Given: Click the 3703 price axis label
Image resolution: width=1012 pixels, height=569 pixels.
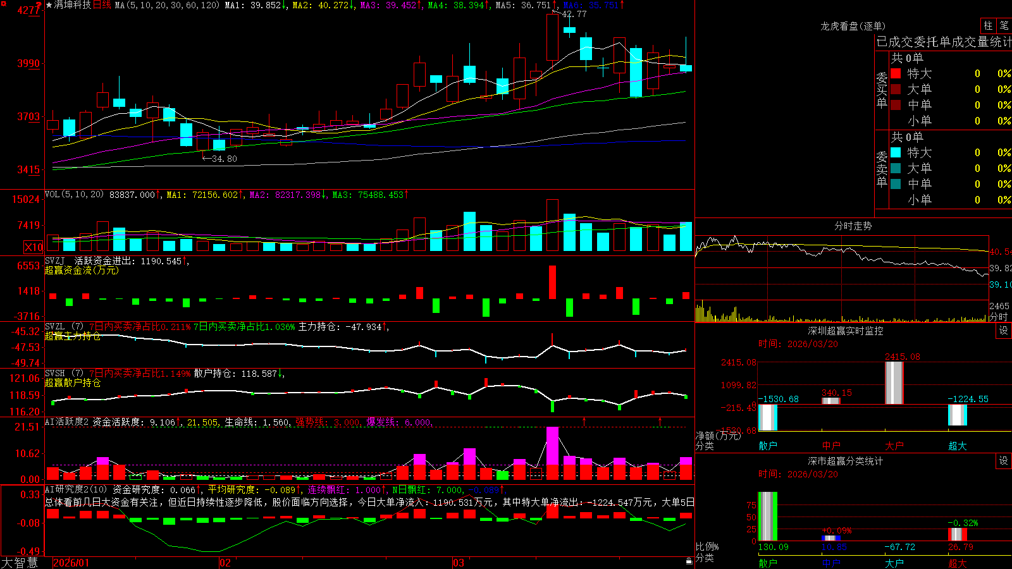Looking at the screenshot, I should 28,116.
